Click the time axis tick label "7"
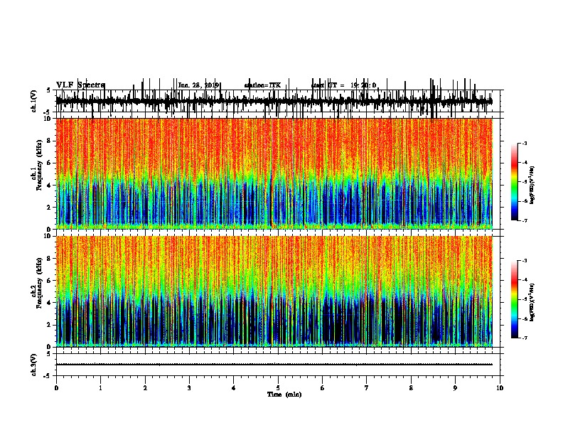 [x=367, y=388]
